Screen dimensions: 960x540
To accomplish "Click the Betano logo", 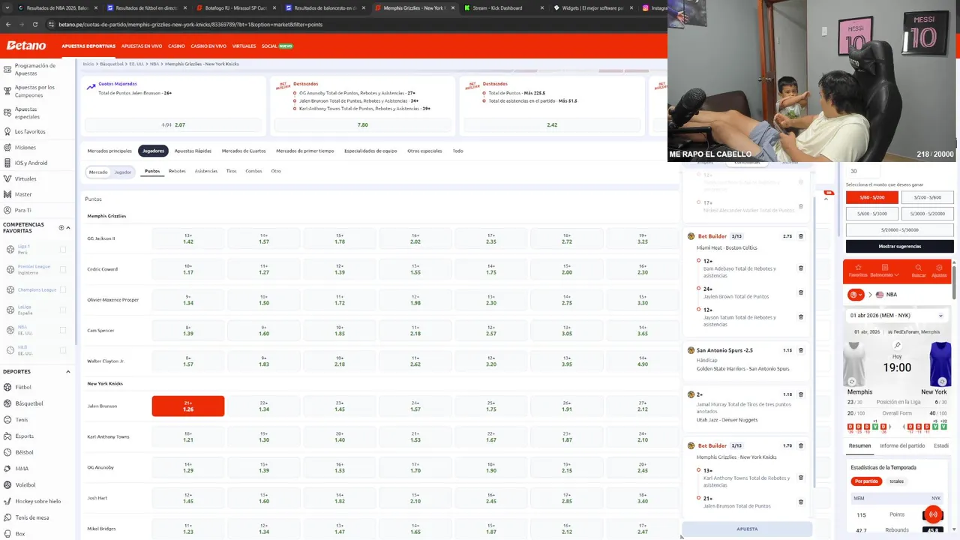I will coord(26,46).
